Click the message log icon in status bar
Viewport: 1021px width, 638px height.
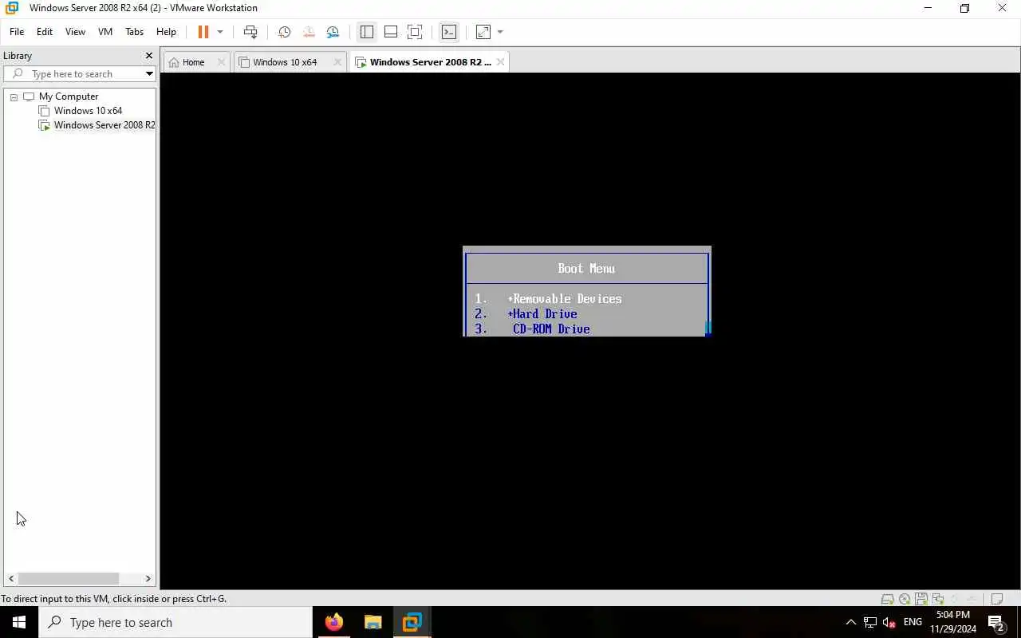coord(996,599)
